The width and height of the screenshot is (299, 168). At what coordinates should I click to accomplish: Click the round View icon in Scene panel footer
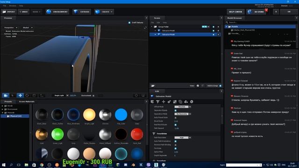(x=198, y=86)
